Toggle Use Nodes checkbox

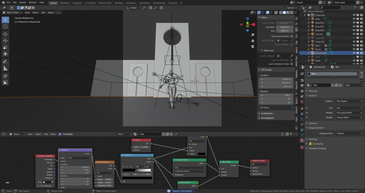coord(60,134)
